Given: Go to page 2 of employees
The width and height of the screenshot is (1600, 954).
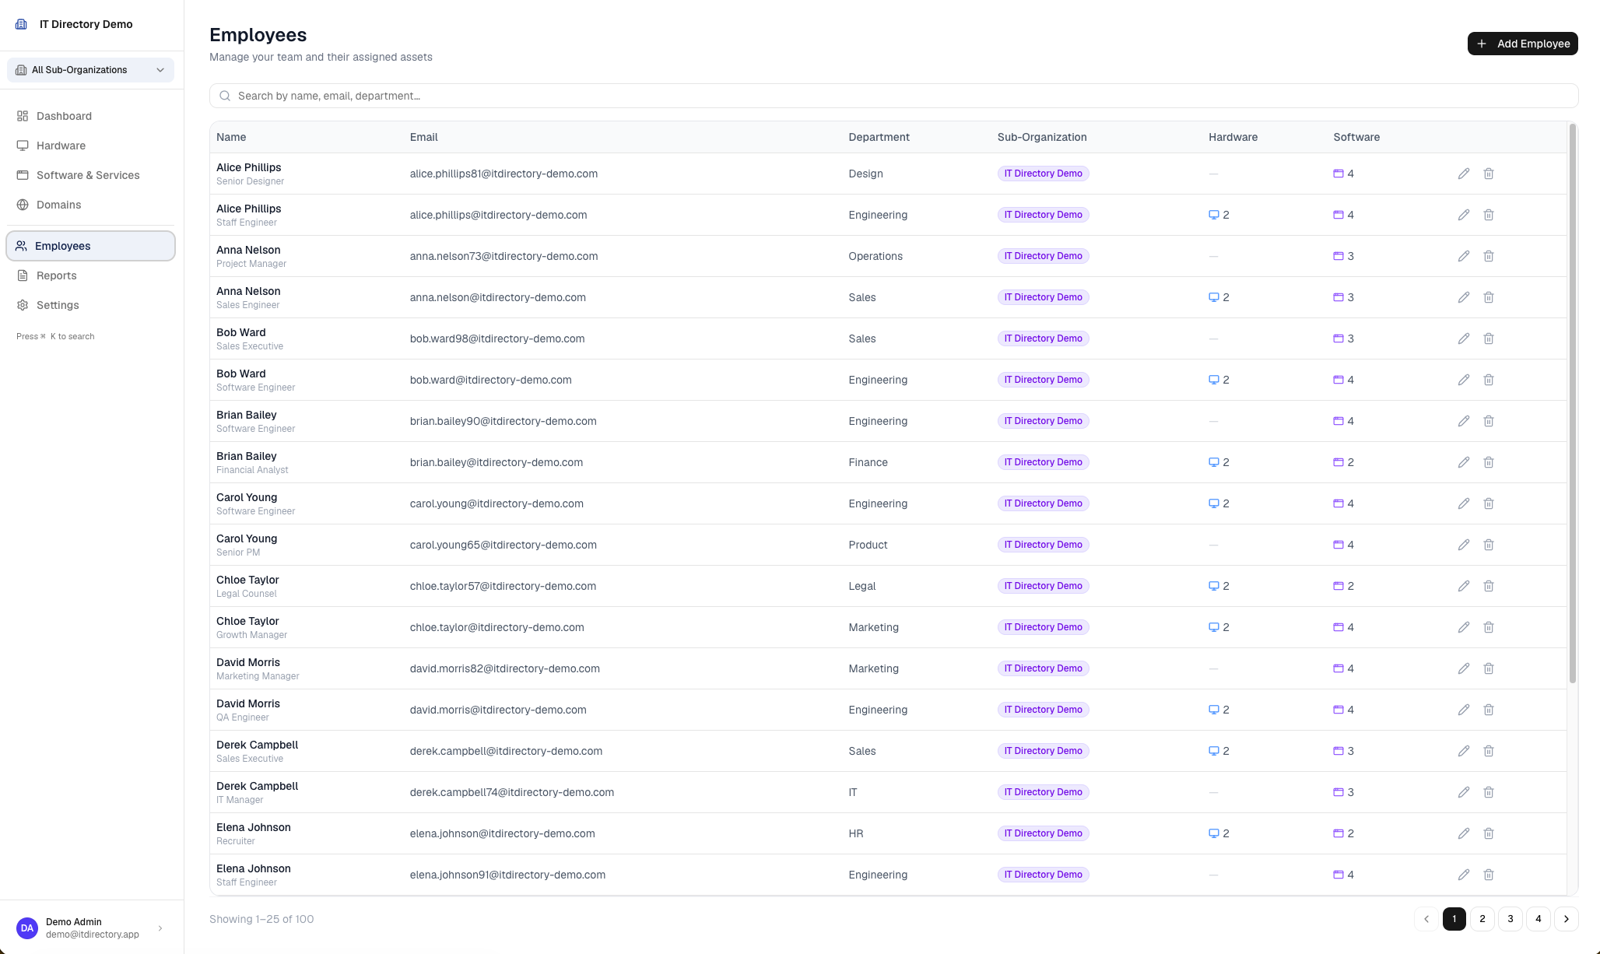Looking at the screenshot, I should 1482,919.
